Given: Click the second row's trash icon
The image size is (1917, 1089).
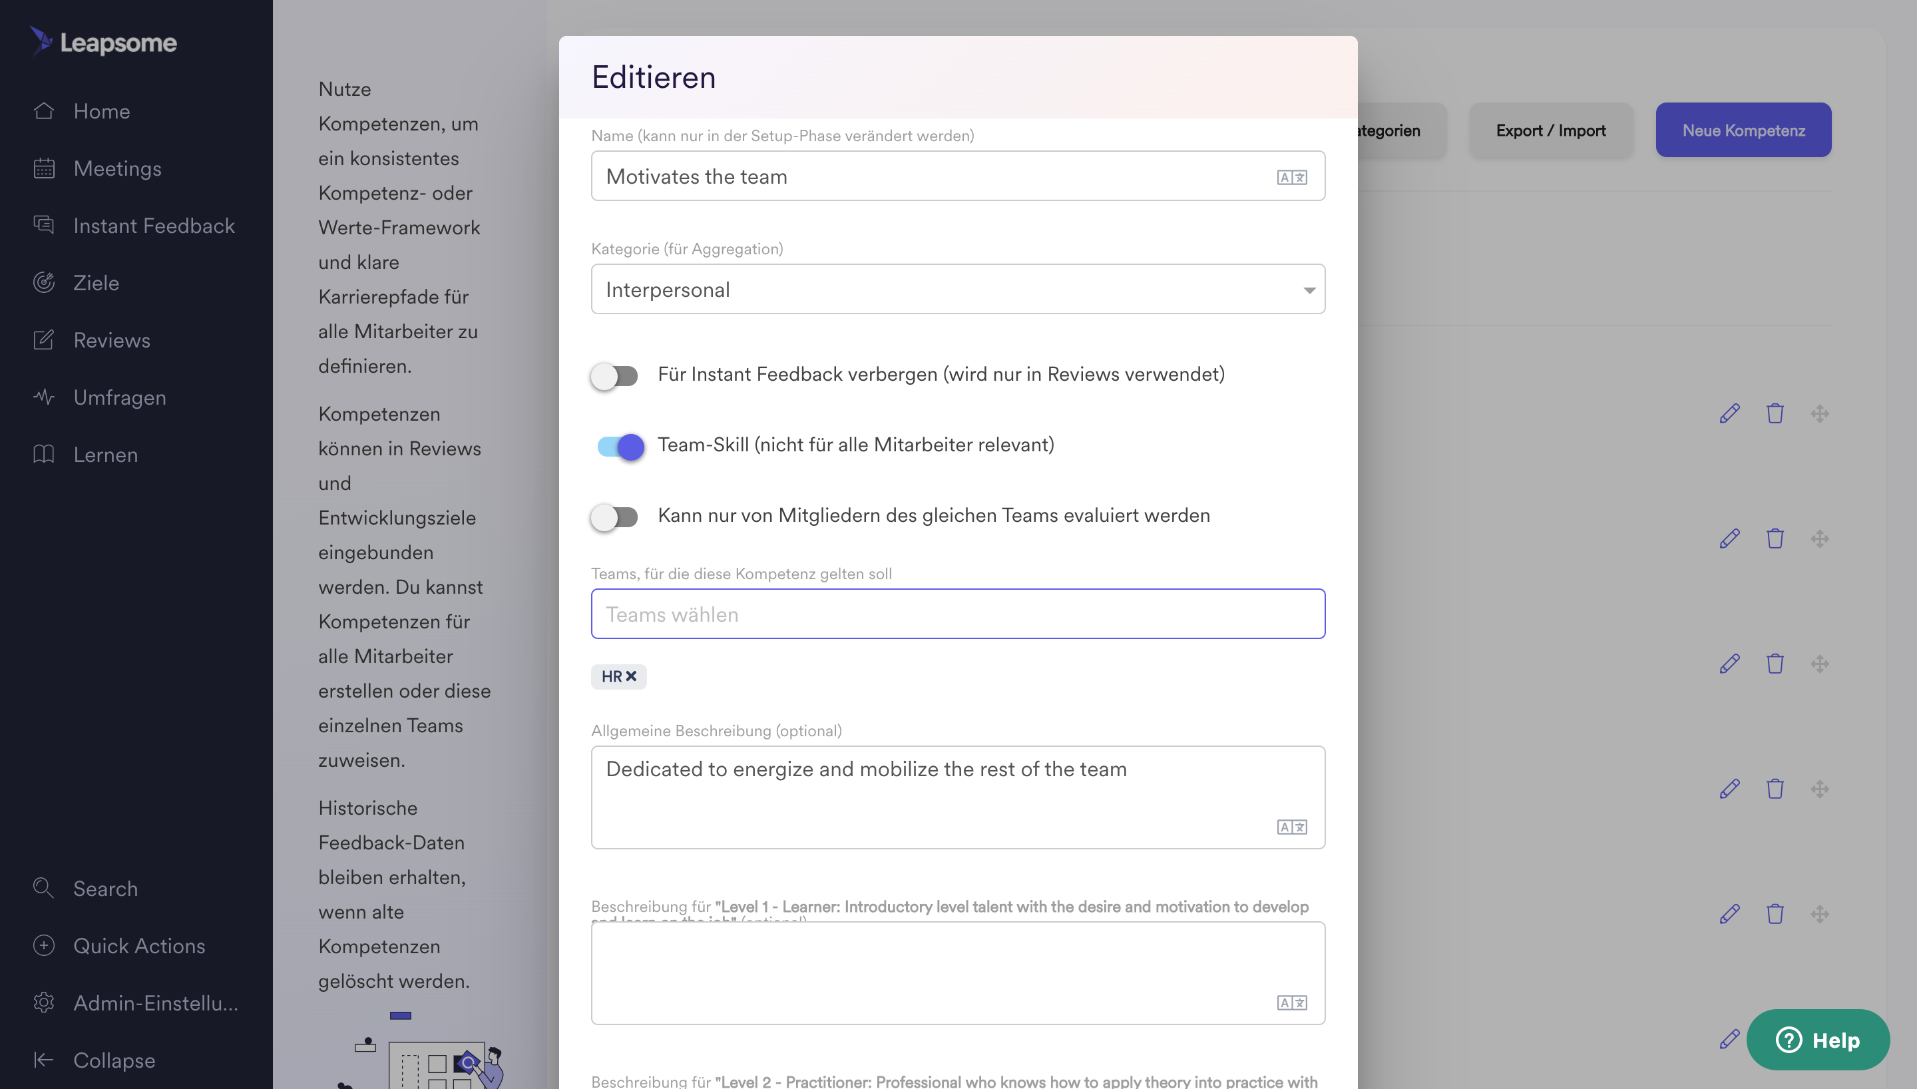Looking at the screenshot, I should tap(1775, 538).
